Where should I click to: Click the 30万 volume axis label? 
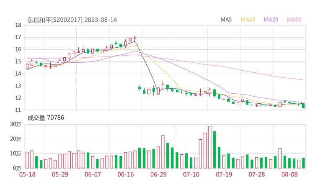point(15,124)
